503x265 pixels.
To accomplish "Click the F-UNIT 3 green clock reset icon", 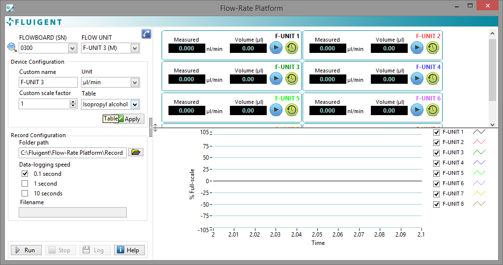I will point(292,78).
